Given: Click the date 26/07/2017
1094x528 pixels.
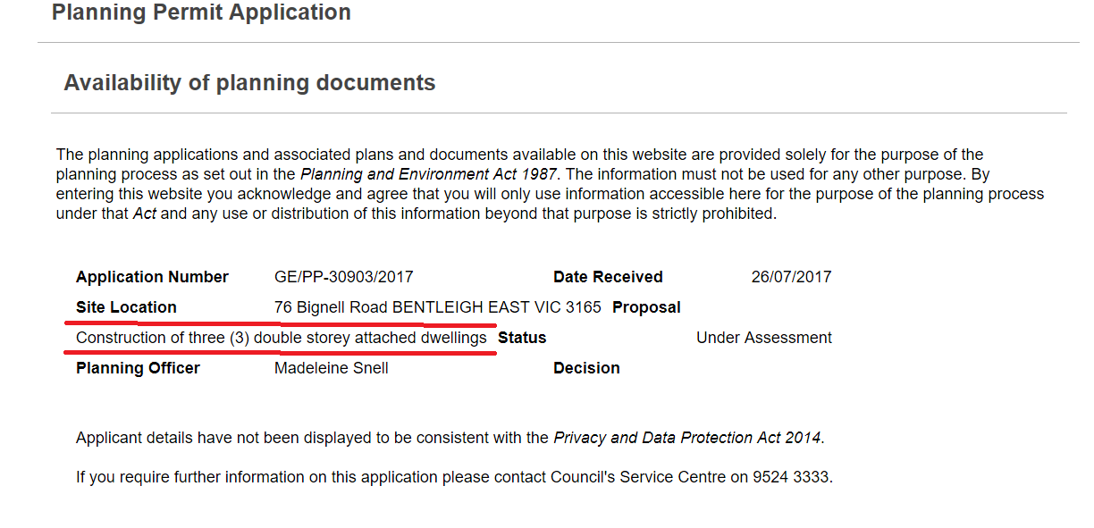Looking at the screenshot, I should [x=791, y=277].
